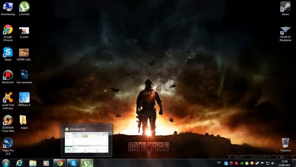Select the 479791-128... image file
The height and width of the screenshot is (167, 296).
coord(24,55)
